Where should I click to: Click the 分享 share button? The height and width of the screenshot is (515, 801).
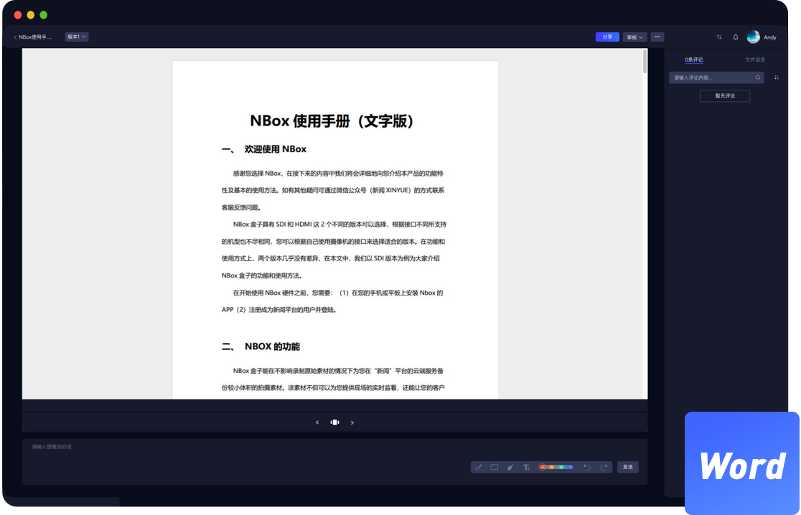[607, 37]
